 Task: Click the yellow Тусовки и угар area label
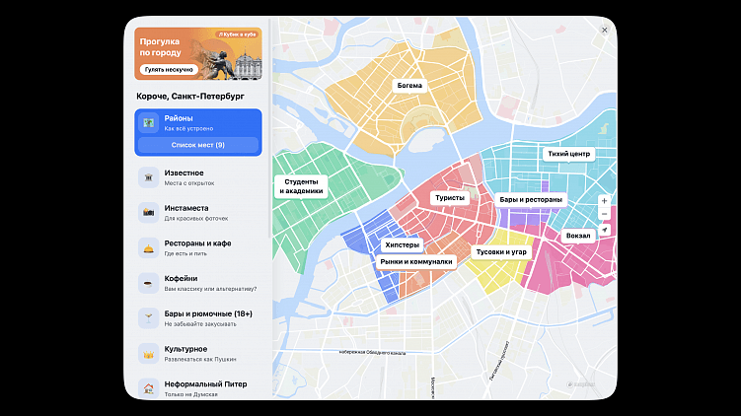(501, 252)
